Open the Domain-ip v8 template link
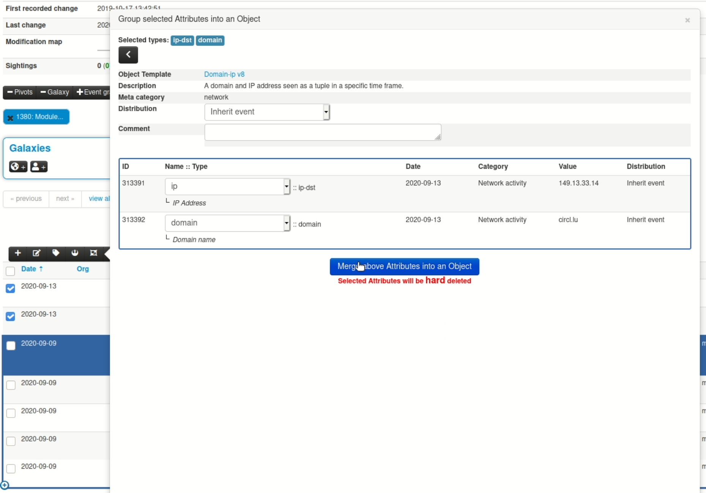706x493 pixels. [x=224, y=74]
